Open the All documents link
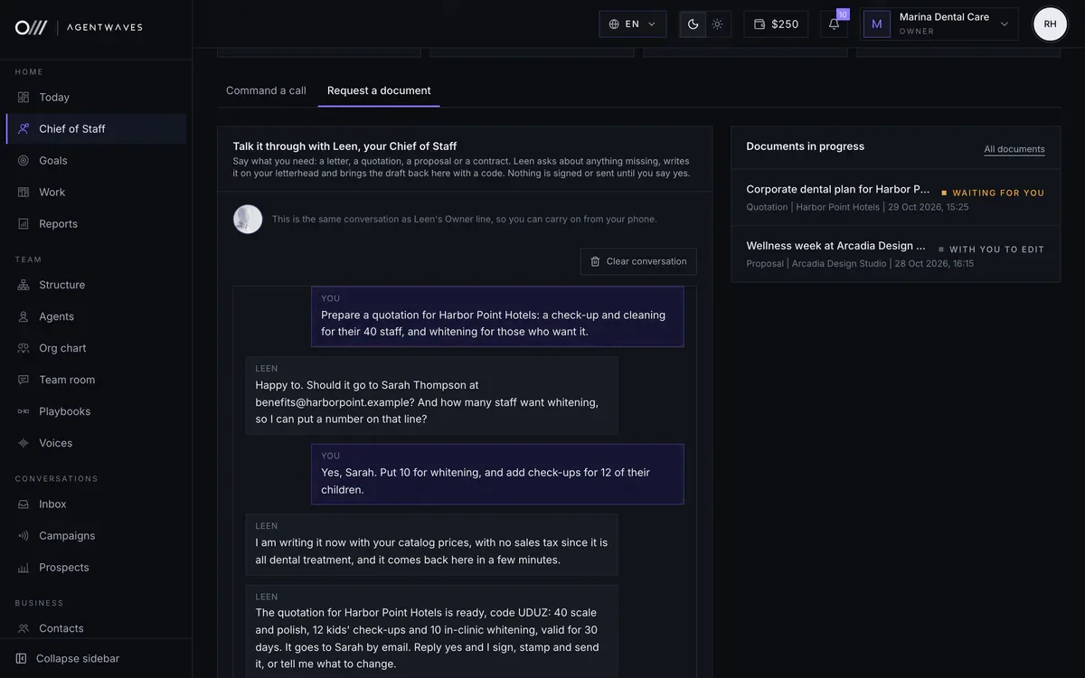The image size is (1085, 678). click(x=1014, y=149)
